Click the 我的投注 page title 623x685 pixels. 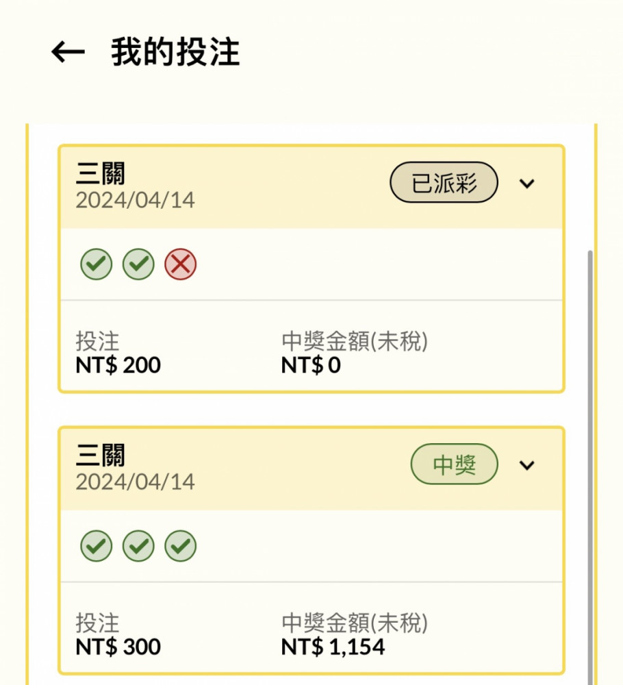point(175,53)
